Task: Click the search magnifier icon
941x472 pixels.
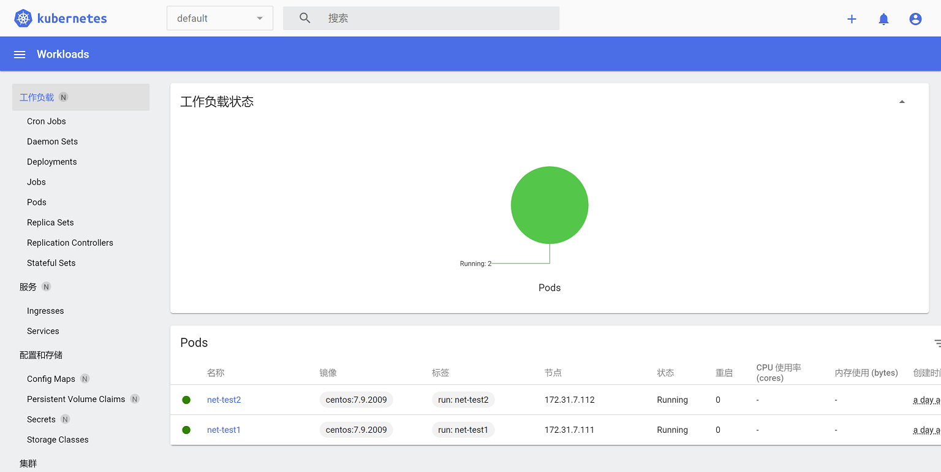Action: 305,18
